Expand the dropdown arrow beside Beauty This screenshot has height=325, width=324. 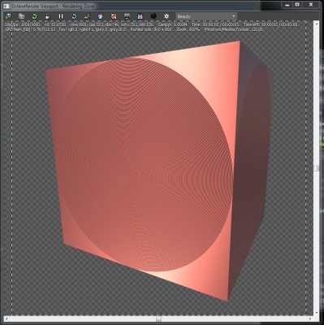[x=234, y=16]
